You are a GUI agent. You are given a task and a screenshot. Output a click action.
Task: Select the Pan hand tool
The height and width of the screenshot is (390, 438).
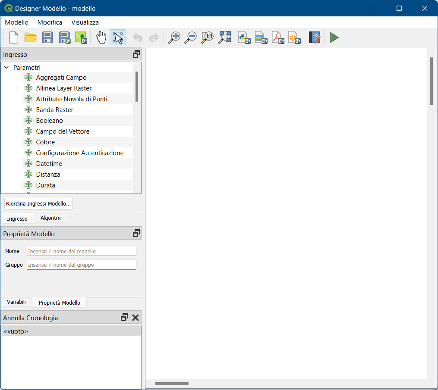101,37
